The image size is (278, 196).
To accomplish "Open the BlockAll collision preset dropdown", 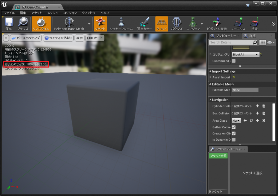I will click(x=245, y=55).
